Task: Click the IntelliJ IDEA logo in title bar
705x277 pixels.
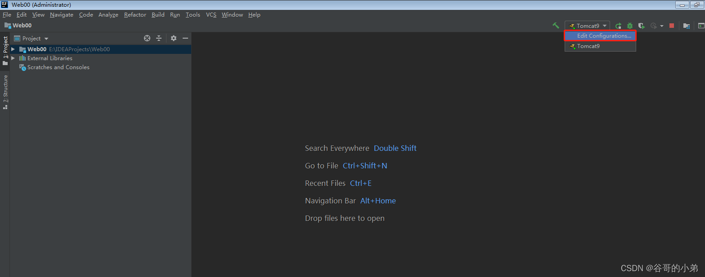Action: pyautogui.click(x=5, y=5)
